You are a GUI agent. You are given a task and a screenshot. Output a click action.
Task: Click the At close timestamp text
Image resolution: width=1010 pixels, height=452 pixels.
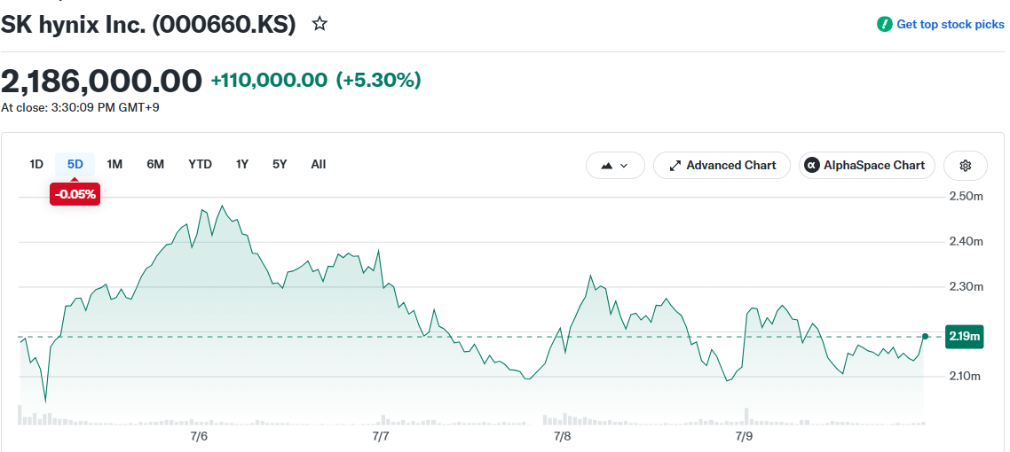(80, 107)
